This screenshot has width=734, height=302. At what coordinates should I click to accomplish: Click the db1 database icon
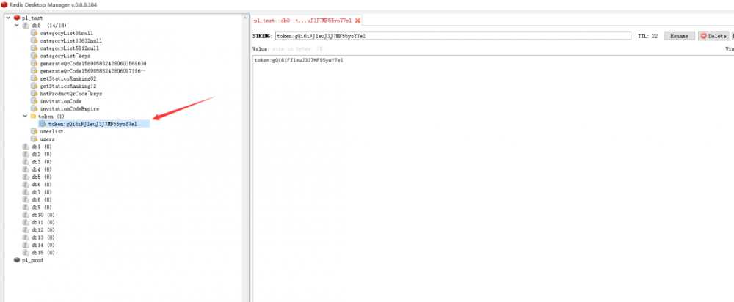[x=25, y=147]
